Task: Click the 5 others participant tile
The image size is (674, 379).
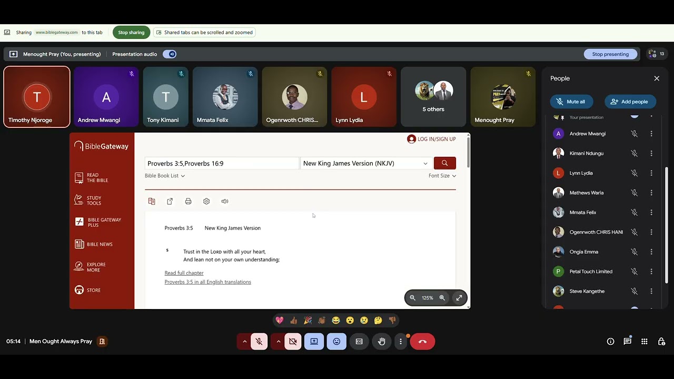Action: click(433, 97)
